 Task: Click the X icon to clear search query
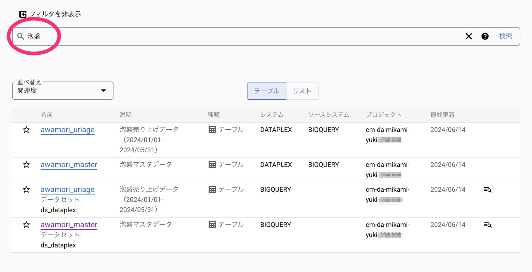tap(469, 36)
